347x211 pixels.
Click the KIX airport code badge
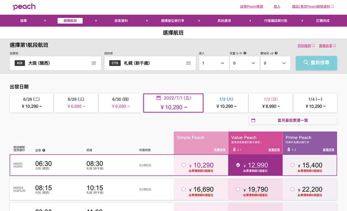(x=20, y=63)
